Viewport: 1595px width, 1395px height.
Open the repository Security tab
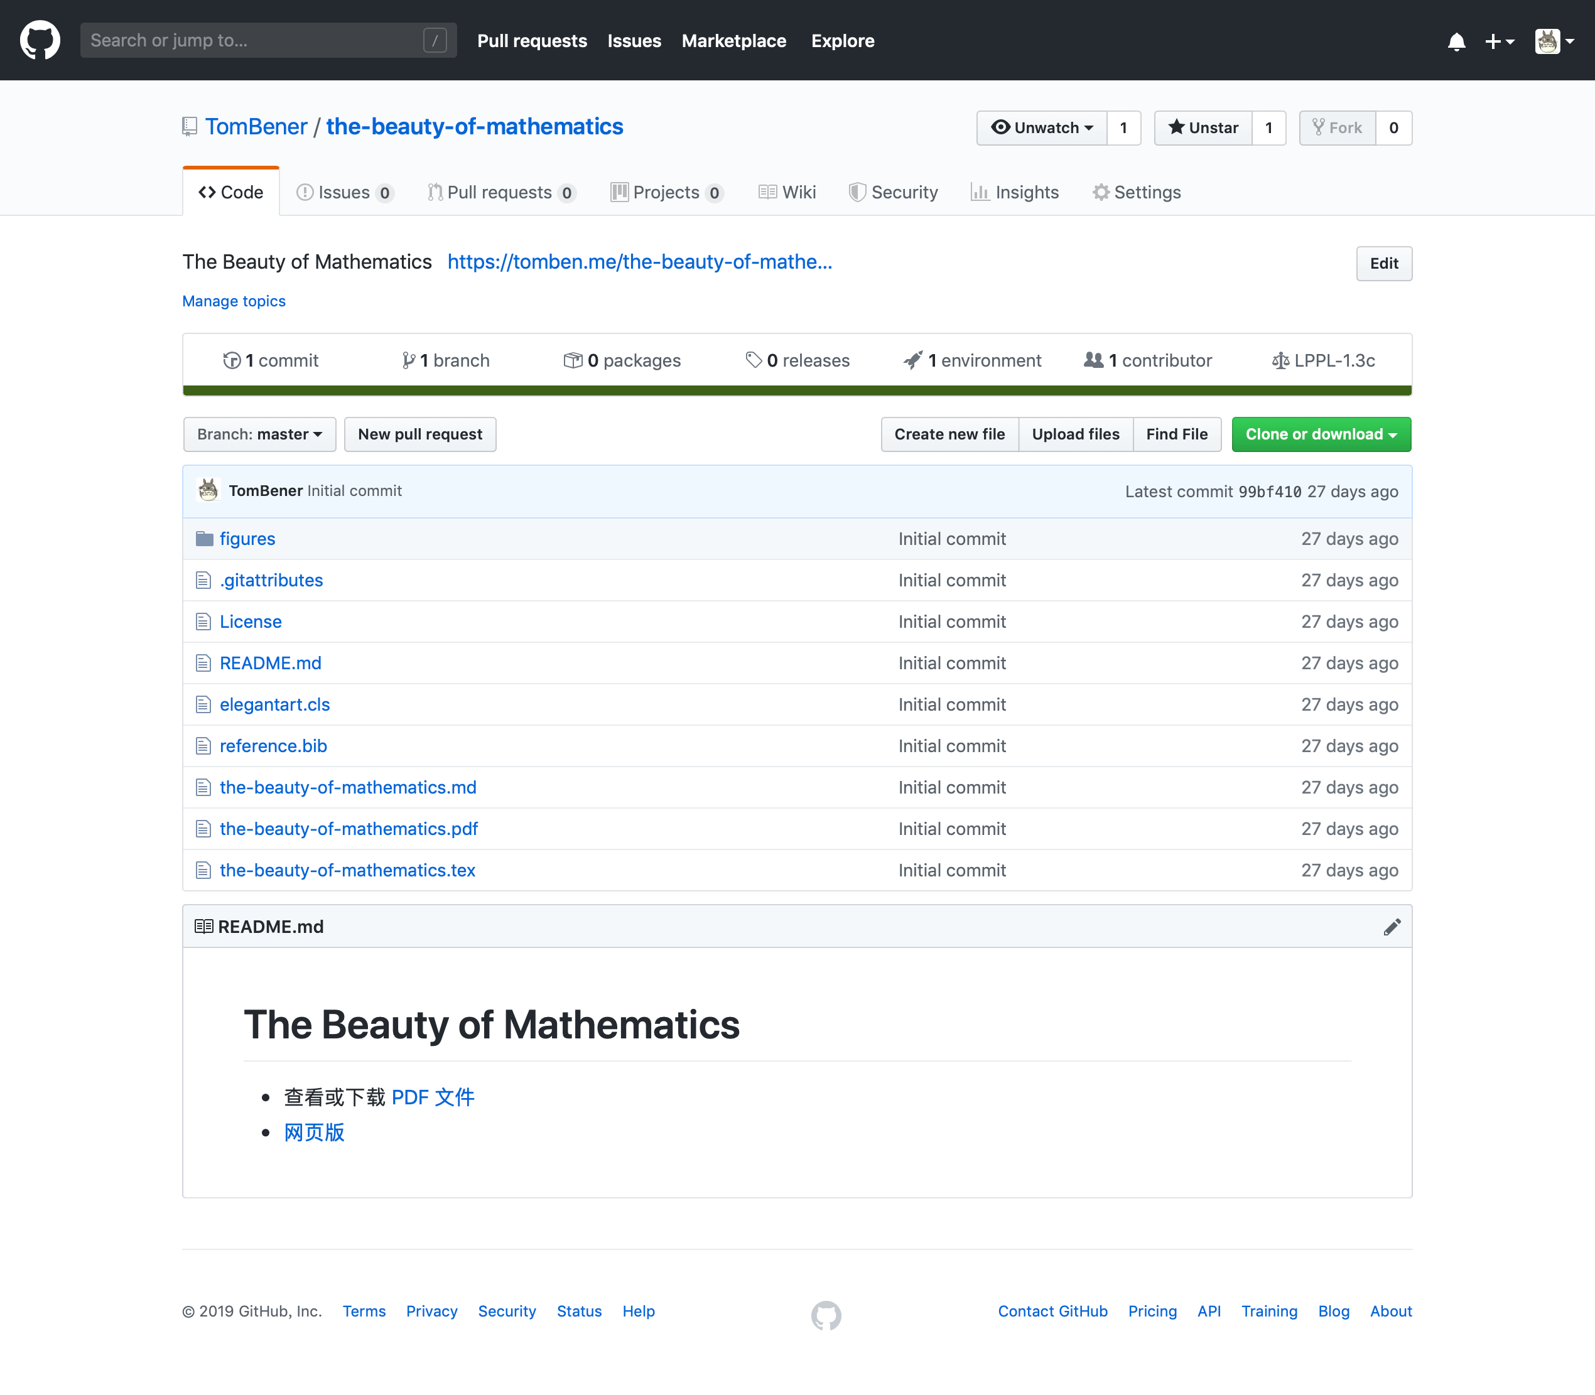point(893,192)
